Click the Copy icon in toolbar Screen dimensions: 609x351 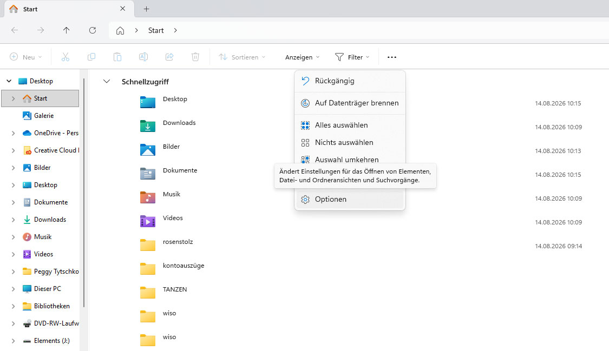click(x=91, y=57)
